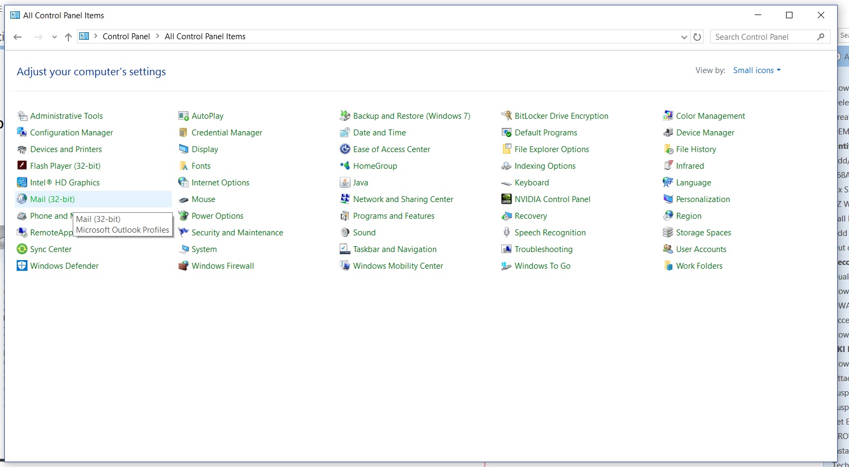Open the HomeGroup icon

(x=345, y=166)
